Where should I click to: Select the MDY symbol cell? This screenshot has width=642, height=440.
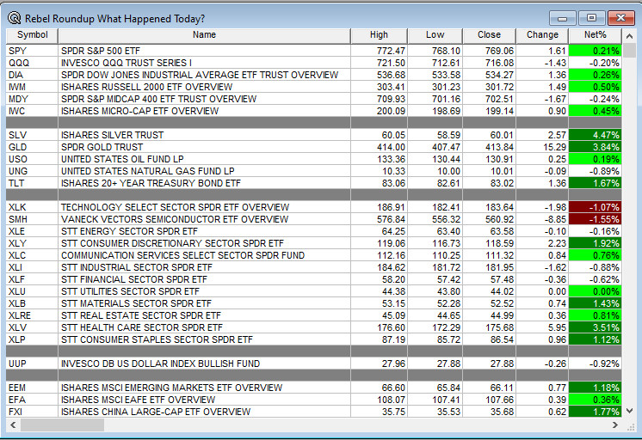coord(33,99)
